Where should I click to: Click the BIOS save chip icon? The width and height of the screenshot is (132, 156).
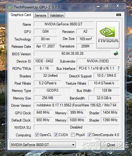[116, 53]
